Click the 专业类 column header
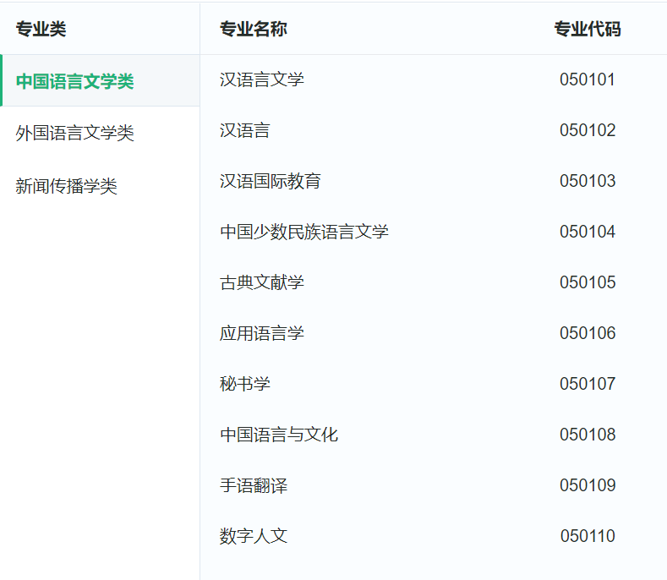Image resolution: width=667 pixels, height=580 pixels. coord(41,29)
